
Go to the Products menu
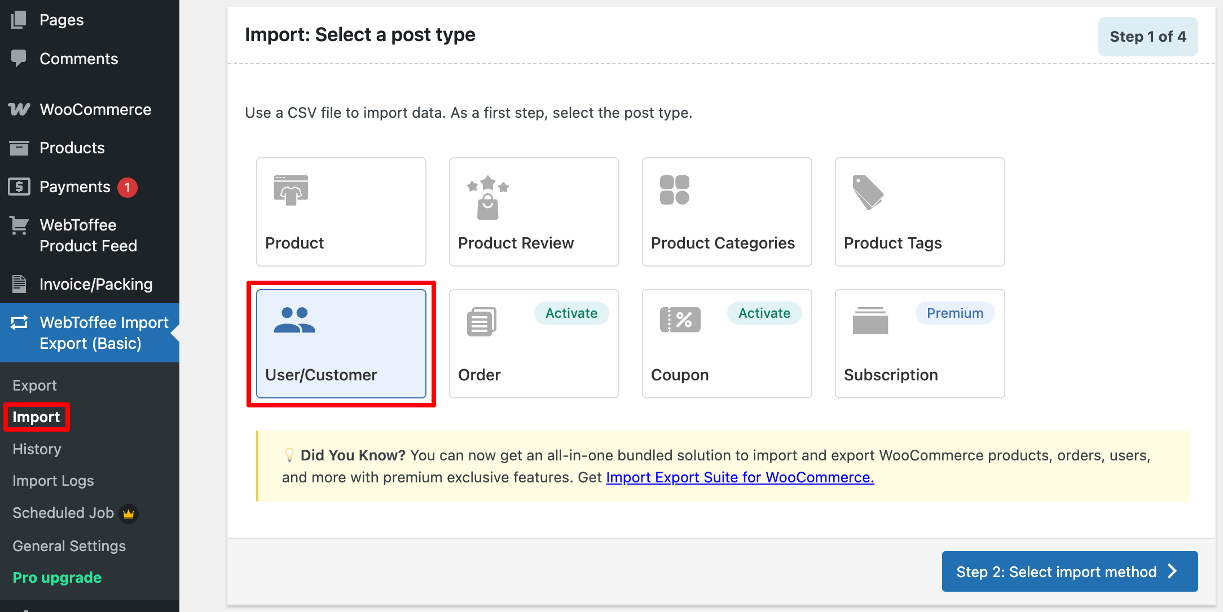pyautogui.click(x=90, y=148)
